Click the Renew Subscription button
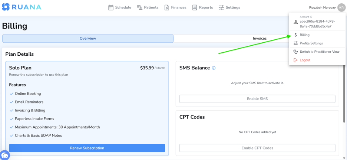347x160 pixels. point(87,148)
